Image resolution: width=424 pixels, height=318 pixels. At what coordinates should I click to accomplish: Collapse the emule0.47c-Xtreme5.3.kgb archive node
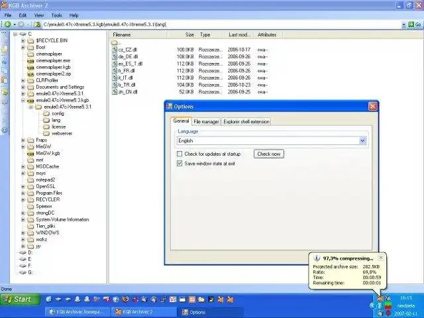(x=23, y=100)
